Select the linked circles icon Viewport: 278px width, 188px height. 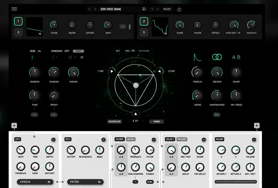217,57
